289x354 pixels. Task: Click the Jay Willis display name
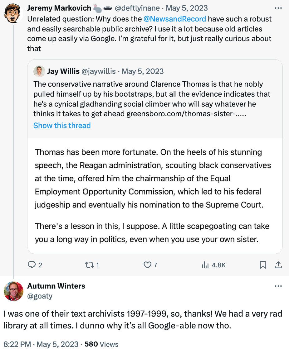click(x=63, y=71)
